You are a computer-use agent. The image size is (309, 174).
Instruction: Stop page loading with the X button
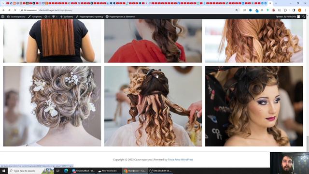(x=15, y=10)
